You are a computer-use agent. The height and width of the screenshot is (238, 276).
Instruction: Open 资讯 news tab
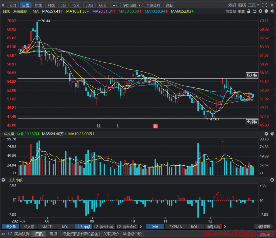[x=39, y=234]
